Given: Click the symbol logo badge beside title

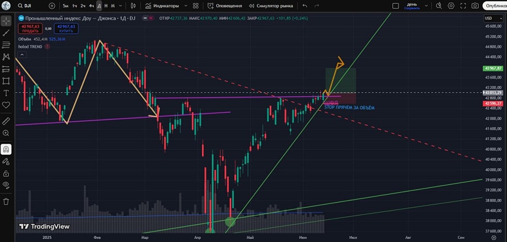Looking at the screenshot, I should [x=21, y=18].
